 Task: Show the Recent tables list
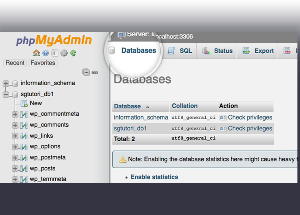click(x=15, y=63)
